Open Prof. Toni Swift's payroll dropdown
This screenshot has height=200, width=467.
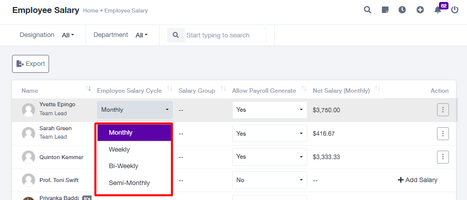click(x=269, y=180)
